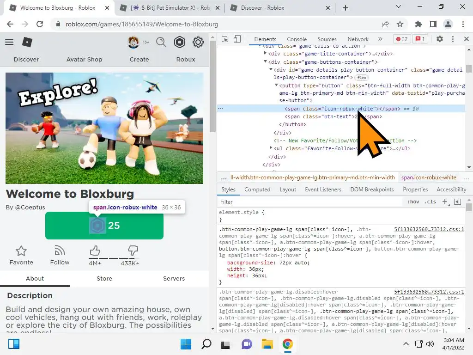Click the thumbs up like icon
Viewport: 473px width, 355px height.
click(x=95, y=251)
